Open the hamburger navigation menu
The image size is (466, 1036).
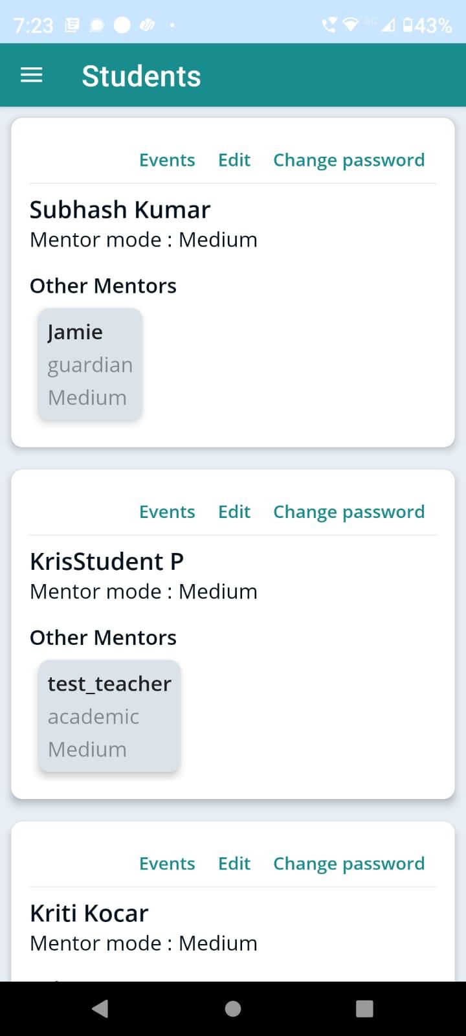click(31, 75)
